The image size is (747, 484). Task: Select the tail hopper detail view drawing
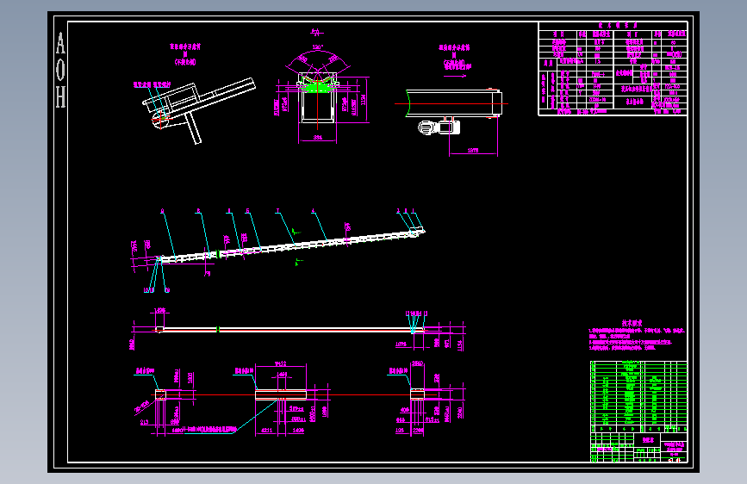tap(199, 110)
